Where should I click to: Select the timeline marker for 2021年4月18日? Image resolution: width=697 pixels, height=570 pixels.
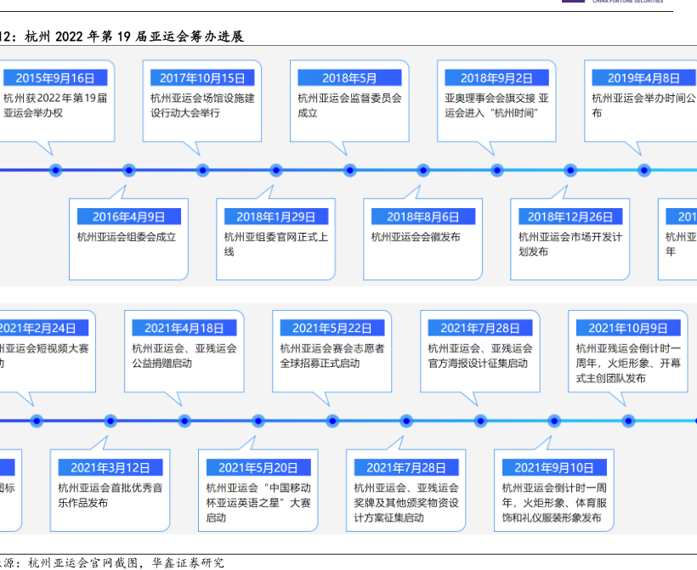click(184, 420)
